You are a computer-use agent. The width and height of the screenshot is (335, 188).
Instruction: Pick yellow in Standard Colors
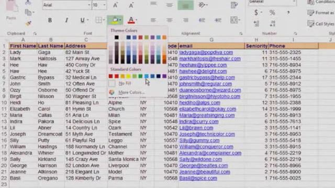128,76
